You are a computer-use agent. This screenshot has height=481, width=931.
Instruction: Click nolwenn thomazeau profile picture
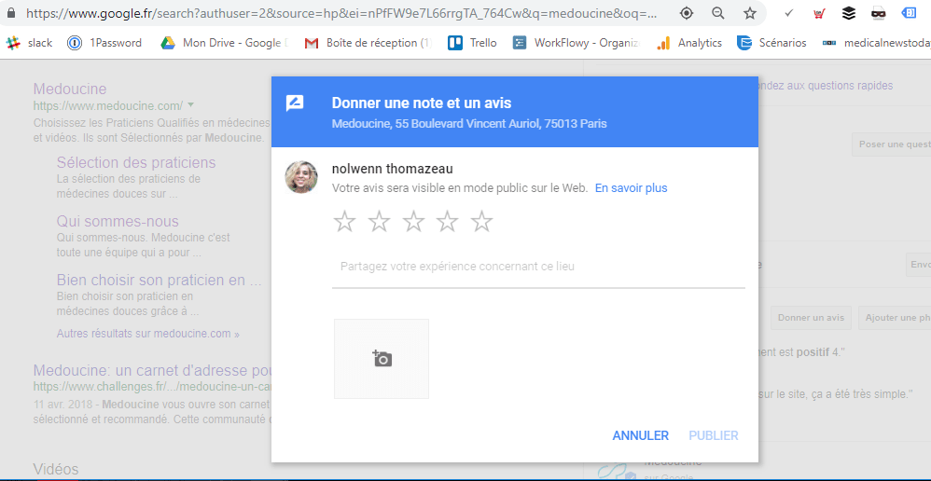(301, 177)
